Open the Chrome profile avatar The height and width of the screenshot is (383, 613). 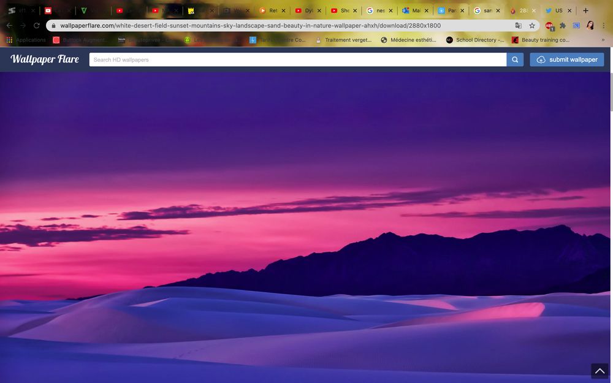[x=590, y=25]
